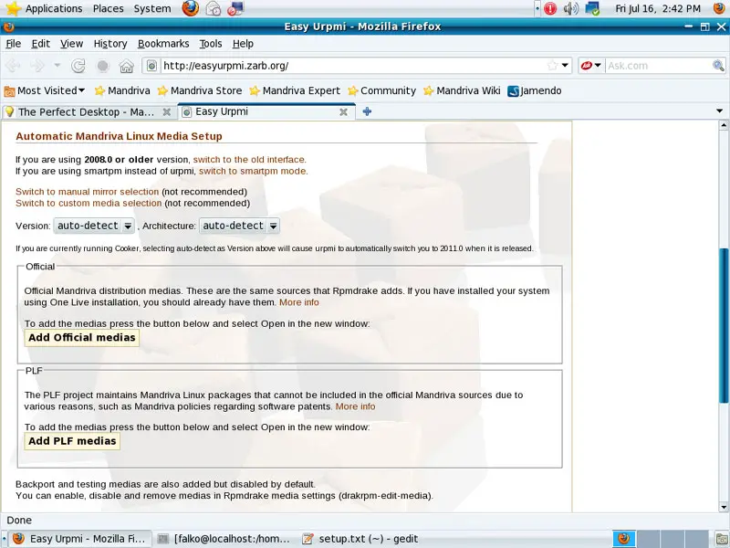The height and width of the screenshot is (548, 730).
Task: Open the File menu
Action: 13,43
